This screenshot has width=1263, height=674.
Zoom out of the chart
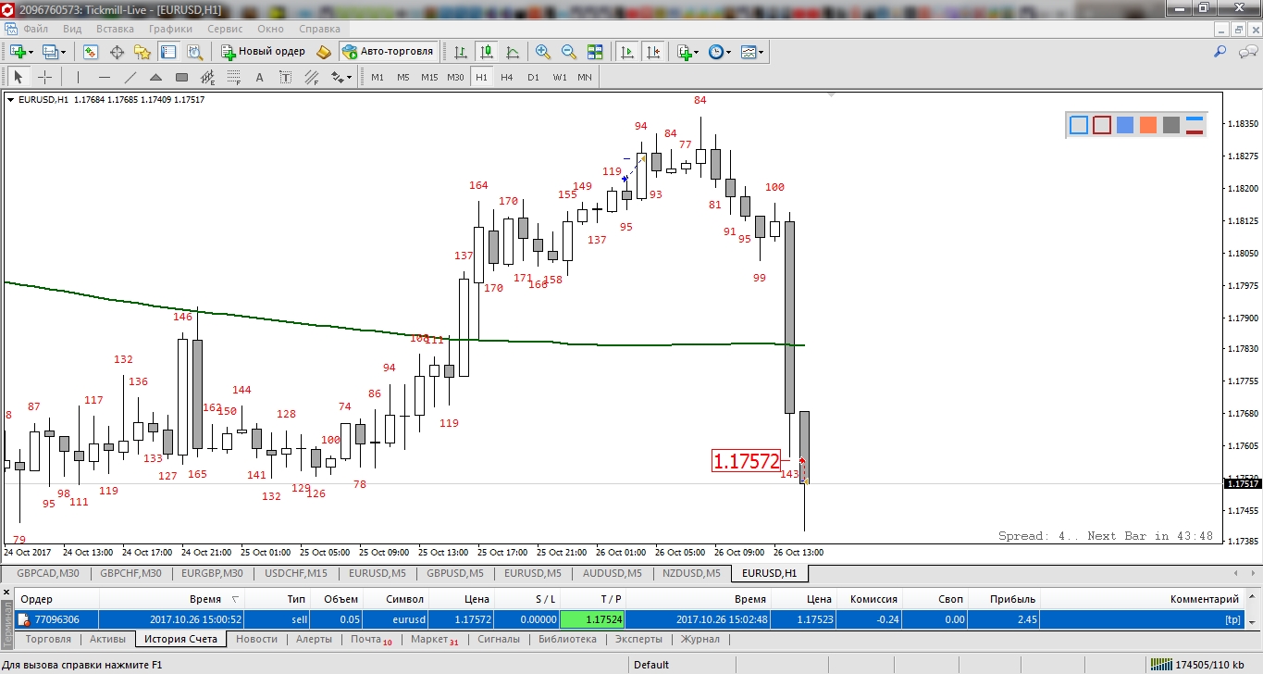pyautogui.click(x=569, y=52)
